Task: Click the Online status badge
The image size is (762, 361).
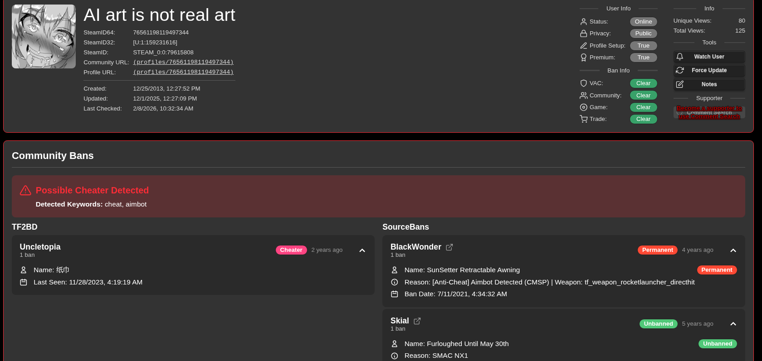Action: coord(643,22)
